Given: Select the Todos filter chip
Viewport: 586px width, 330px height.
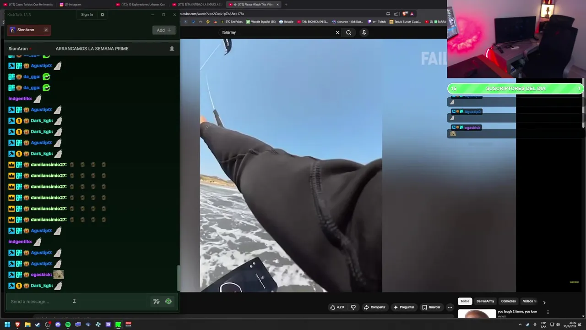Looking at the screenshot, I should [x=465, y=301].
